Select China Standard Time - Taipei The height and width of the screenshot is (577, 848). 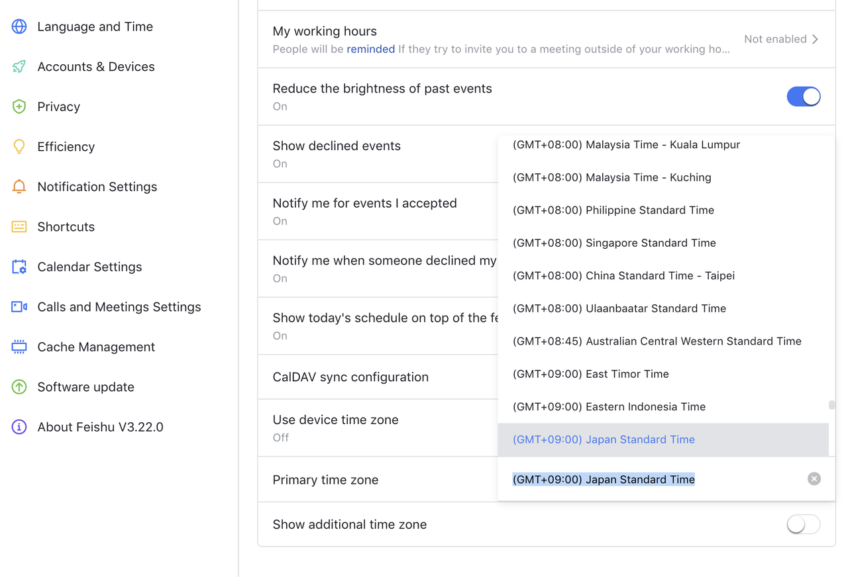click(663, 275)
